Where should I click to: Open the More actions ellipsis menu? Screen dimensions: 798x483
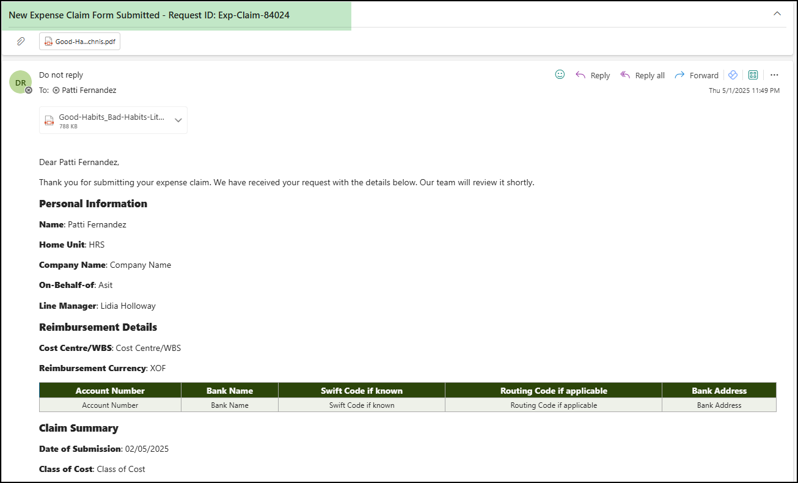(x=774, y=75)
